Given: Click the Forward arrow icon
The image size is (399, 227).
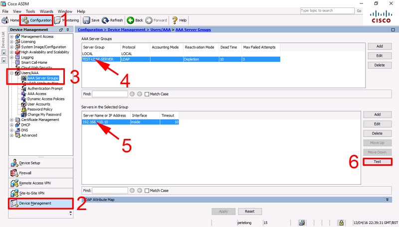Looking at the screenshot, I should pyautogui.click(x=149, y=20).
